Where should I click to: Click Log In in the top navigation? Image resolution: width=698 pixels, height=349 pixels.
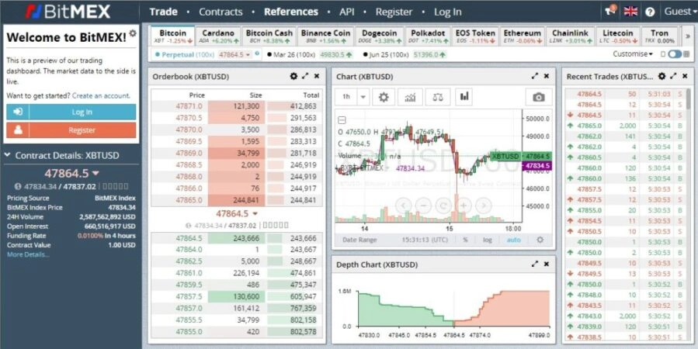pos(447,12)
